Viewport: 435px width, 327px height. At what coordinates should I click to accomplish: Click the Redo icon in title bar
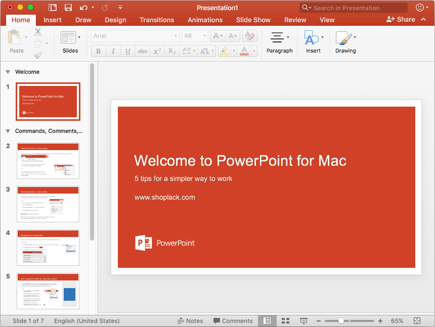[105, 8]
